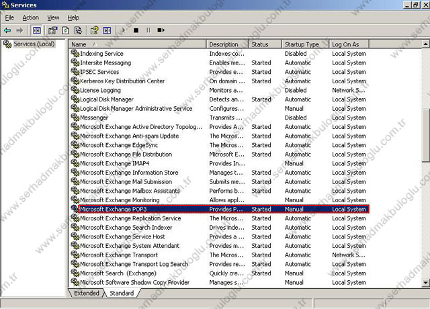Toggle the Show/Hide Console Tree icon

point(37,30)
